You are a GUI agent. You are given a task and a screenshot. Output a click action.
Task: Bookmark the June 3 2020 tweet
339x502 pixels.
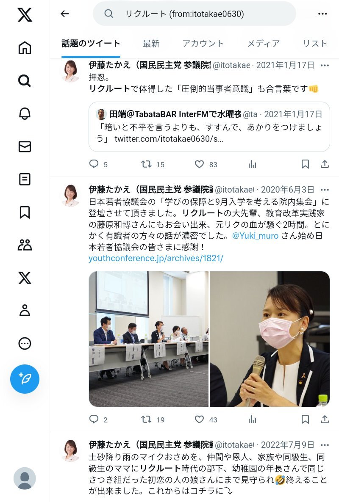pyautogui.click(x=305, y=419)
